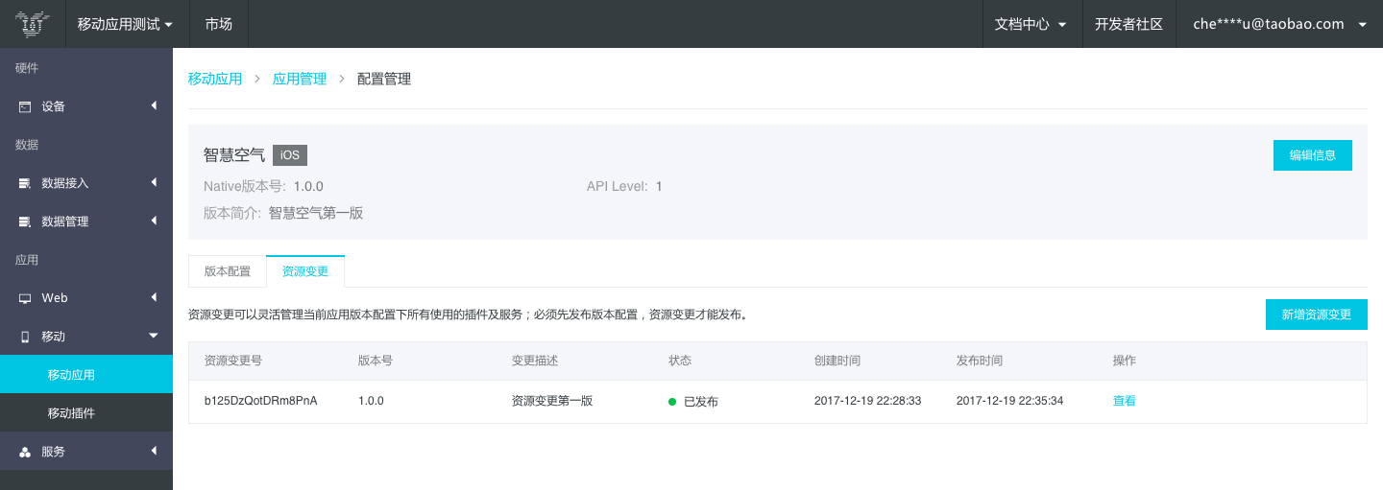The height and width of the screenshot is (490, 1383).
Task: Go to 移动应用 in the breadcrumb
Action: point(215,79)
